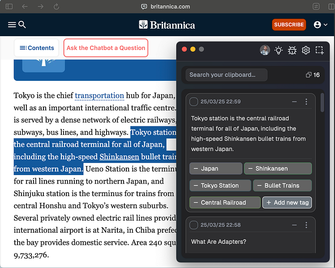The image size is (335, 268).
Task: Reload the page in browser toolbar
Action: pos(56,7)
